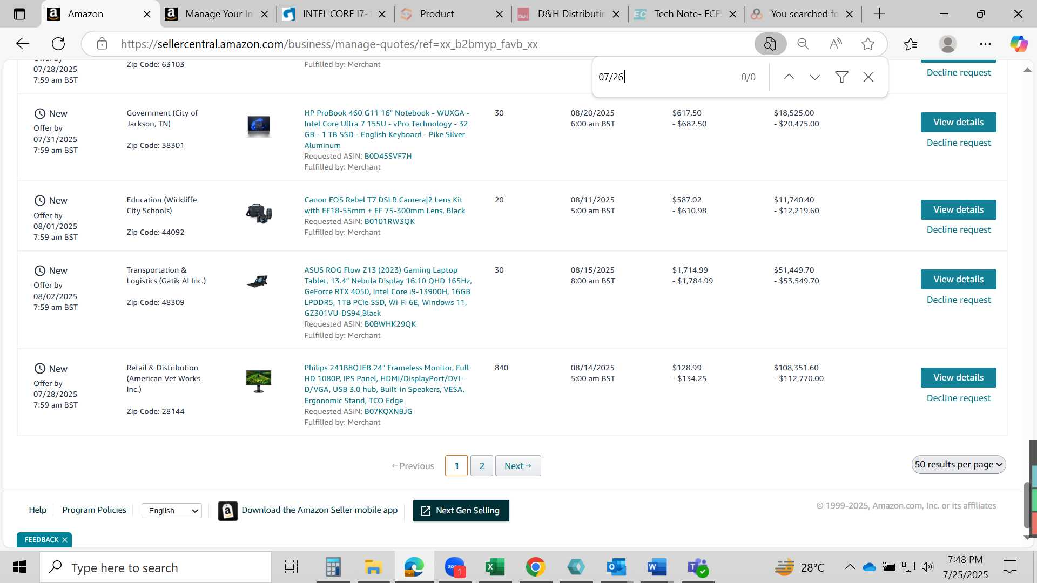Close the Manage Your Inventory tab
The image size is (1037, 583).
click(x=265, y=14)
